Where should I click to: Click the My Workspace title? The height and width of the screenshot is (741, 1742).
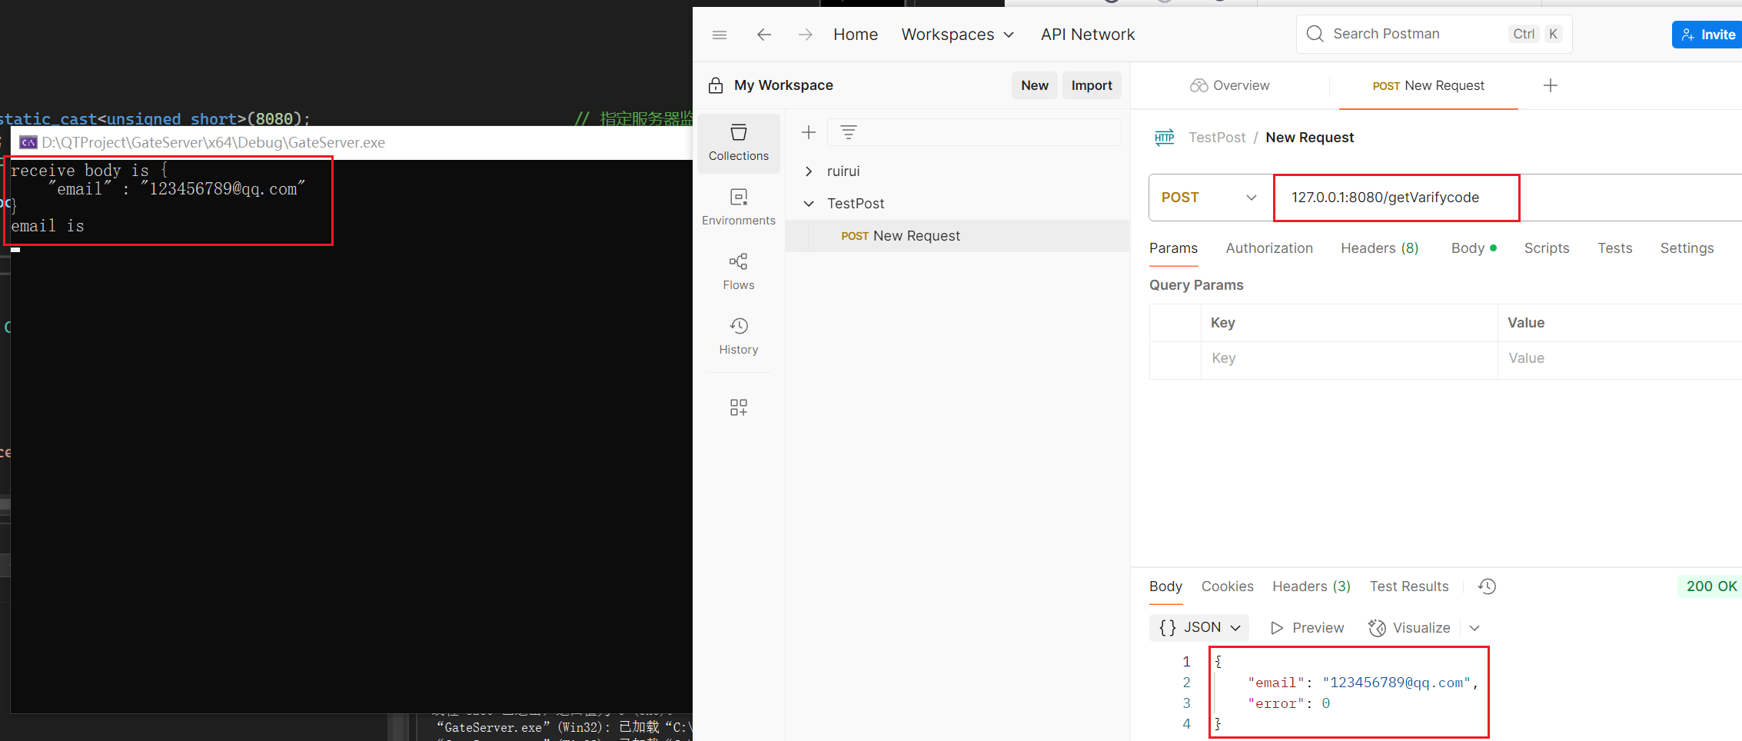coord(783,85)
